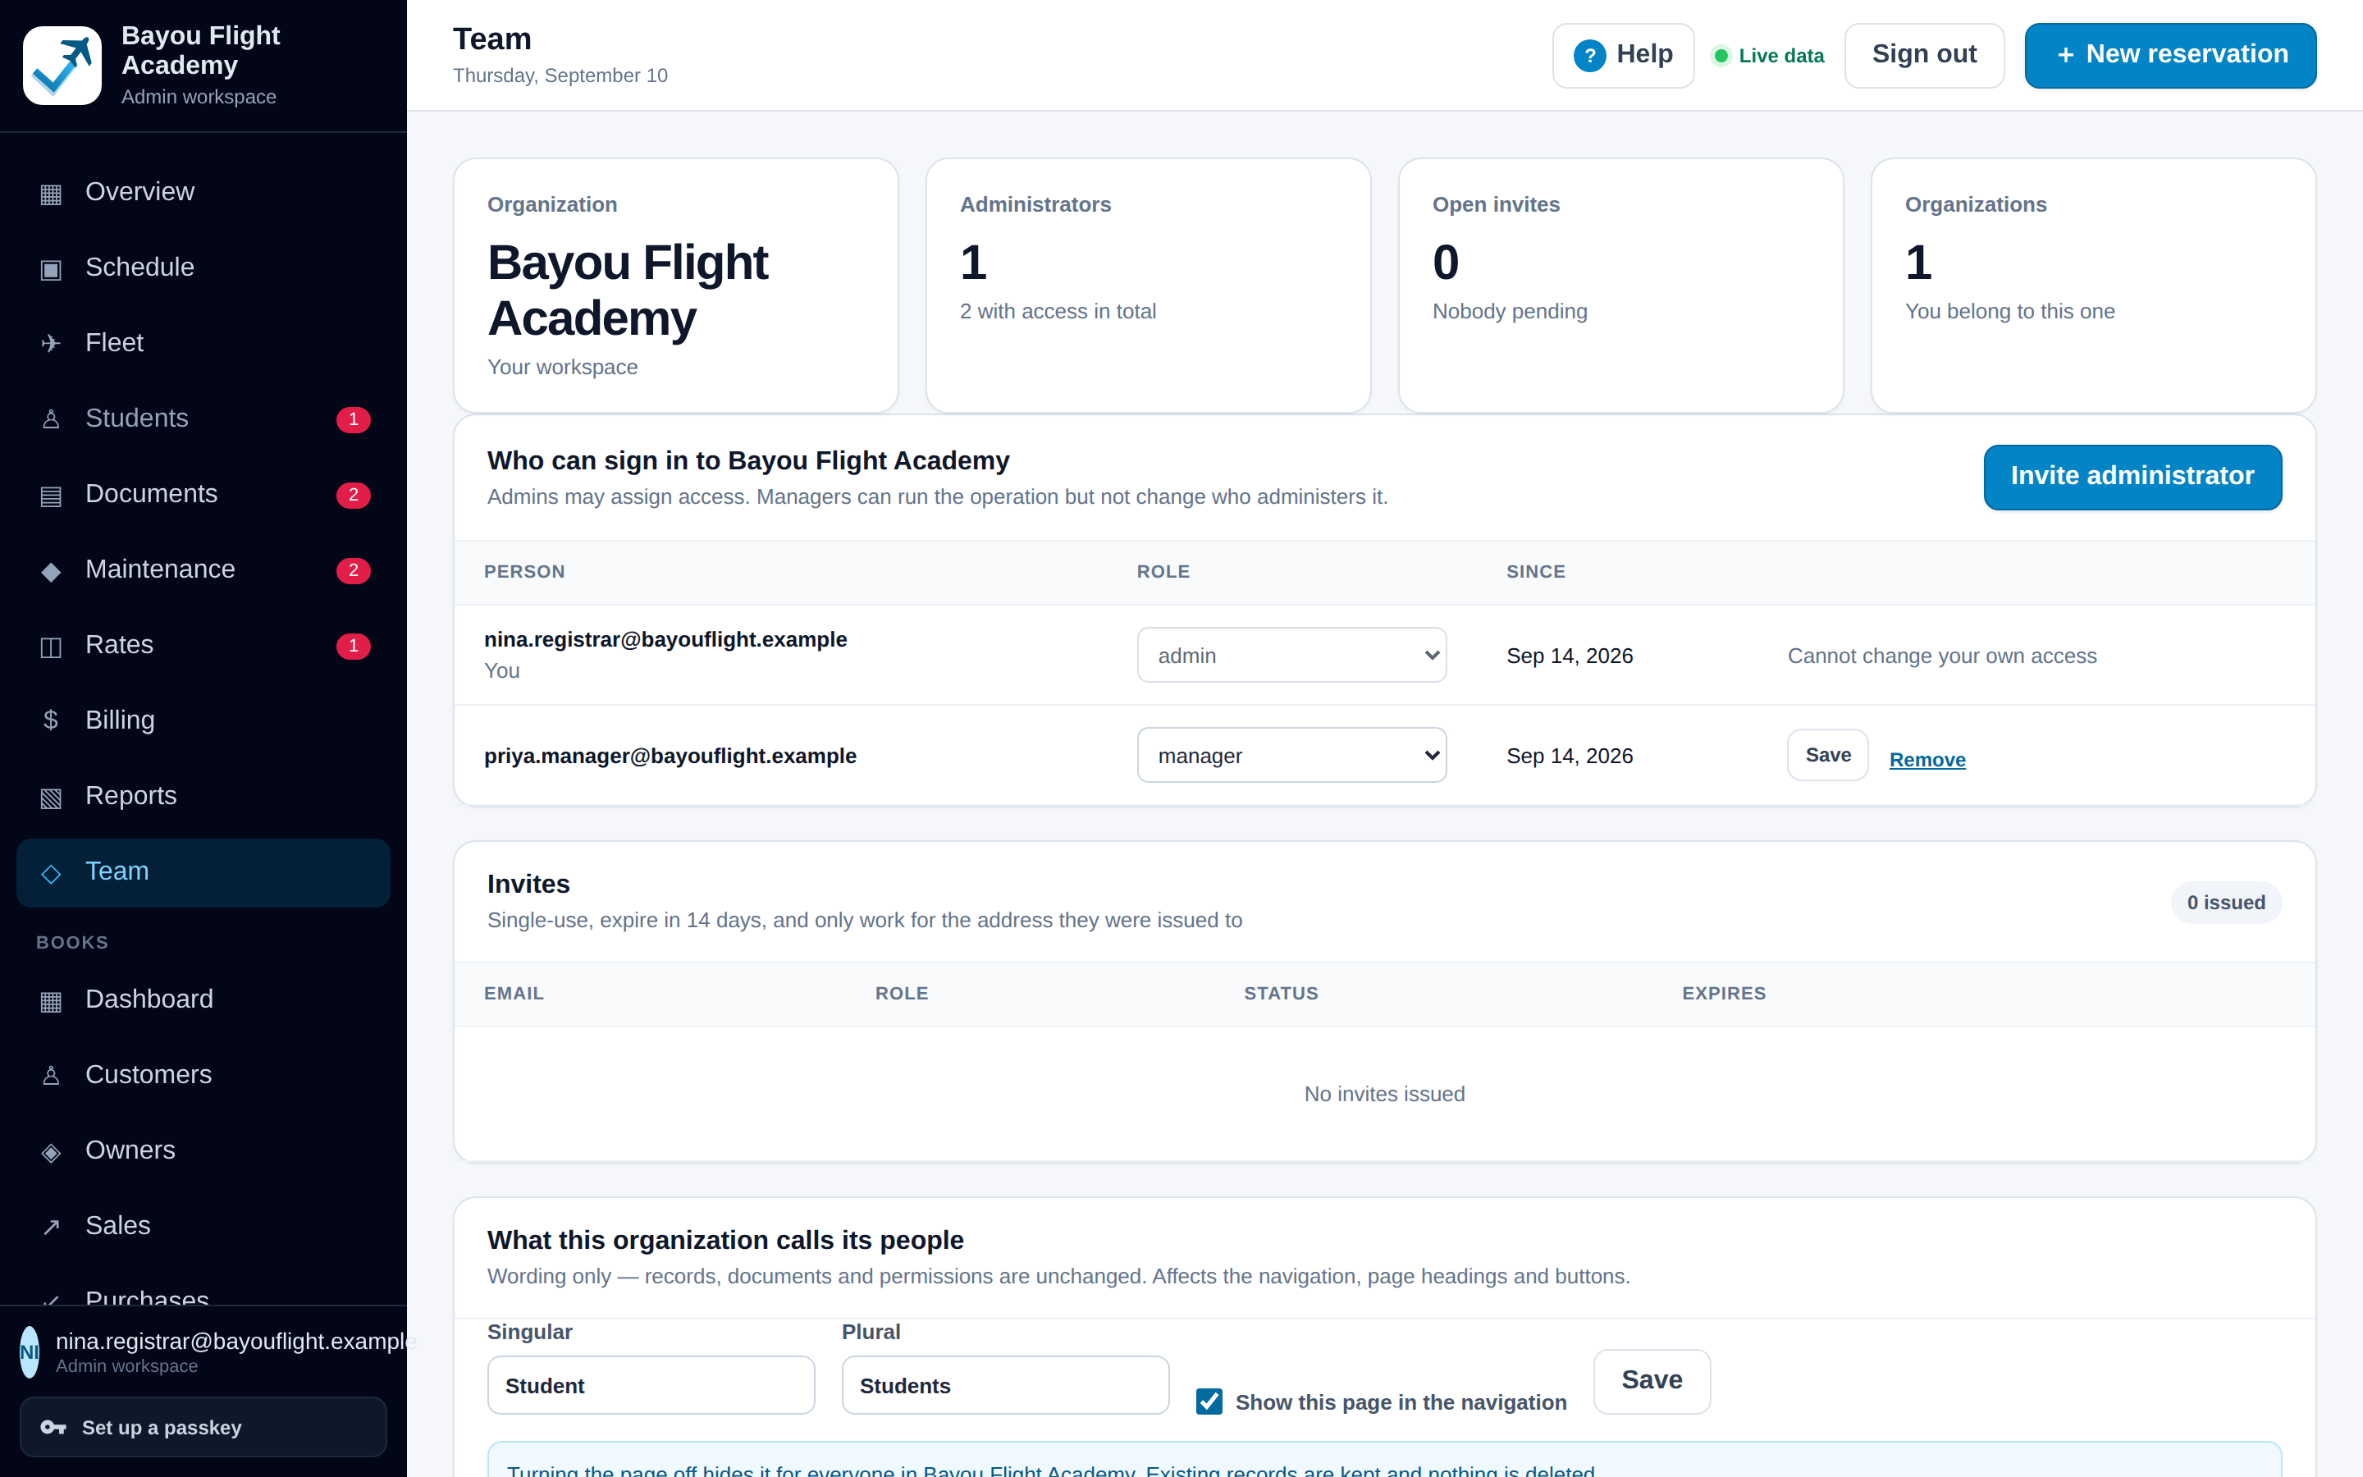This screenshot has height=1477, width=2363.
Task: Go to the Rates page
Action: tap(203, 645)
